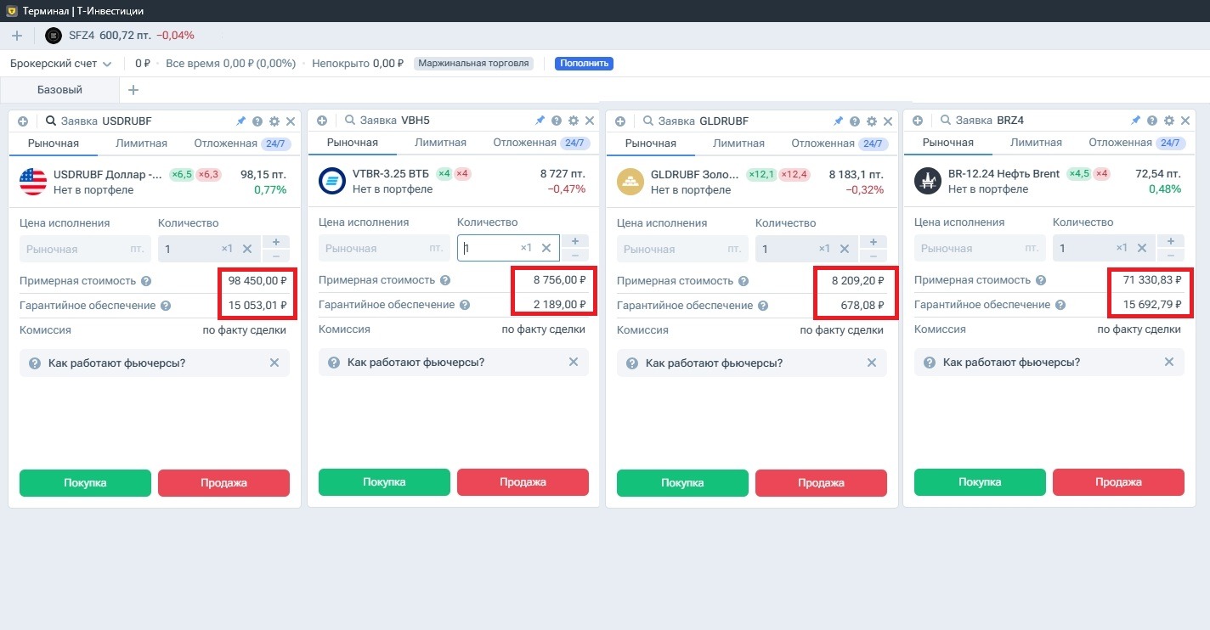Click the green ×6,5 leverage badge for USDRUBF

pos(182,175)
